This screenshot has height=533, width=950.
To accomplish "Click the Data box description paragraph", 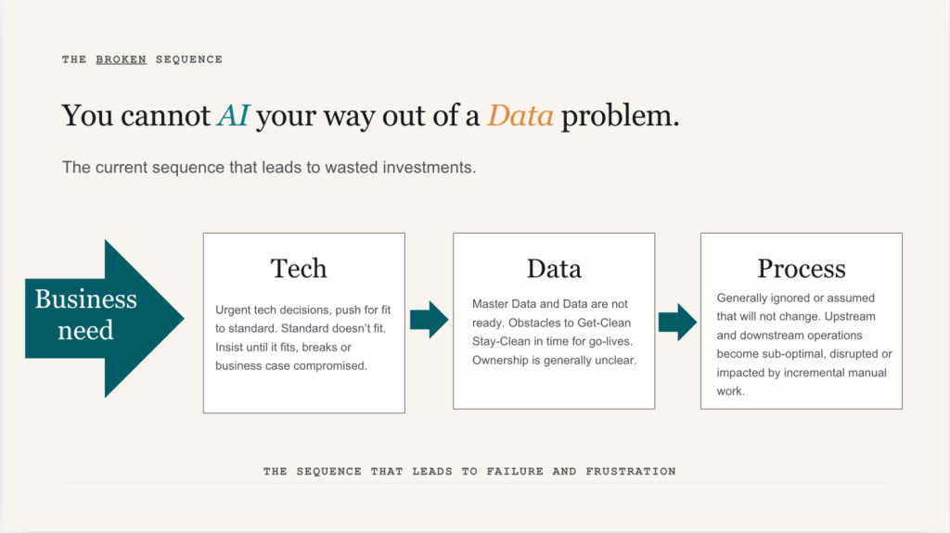I will pyautogui.click(x=555, y=332).
